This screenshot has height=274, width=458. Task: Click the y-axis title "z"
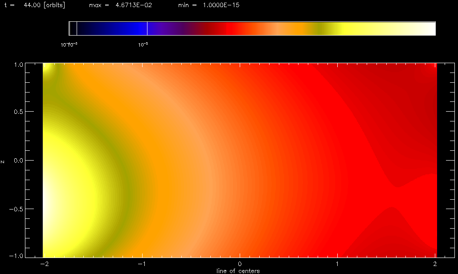3,162
